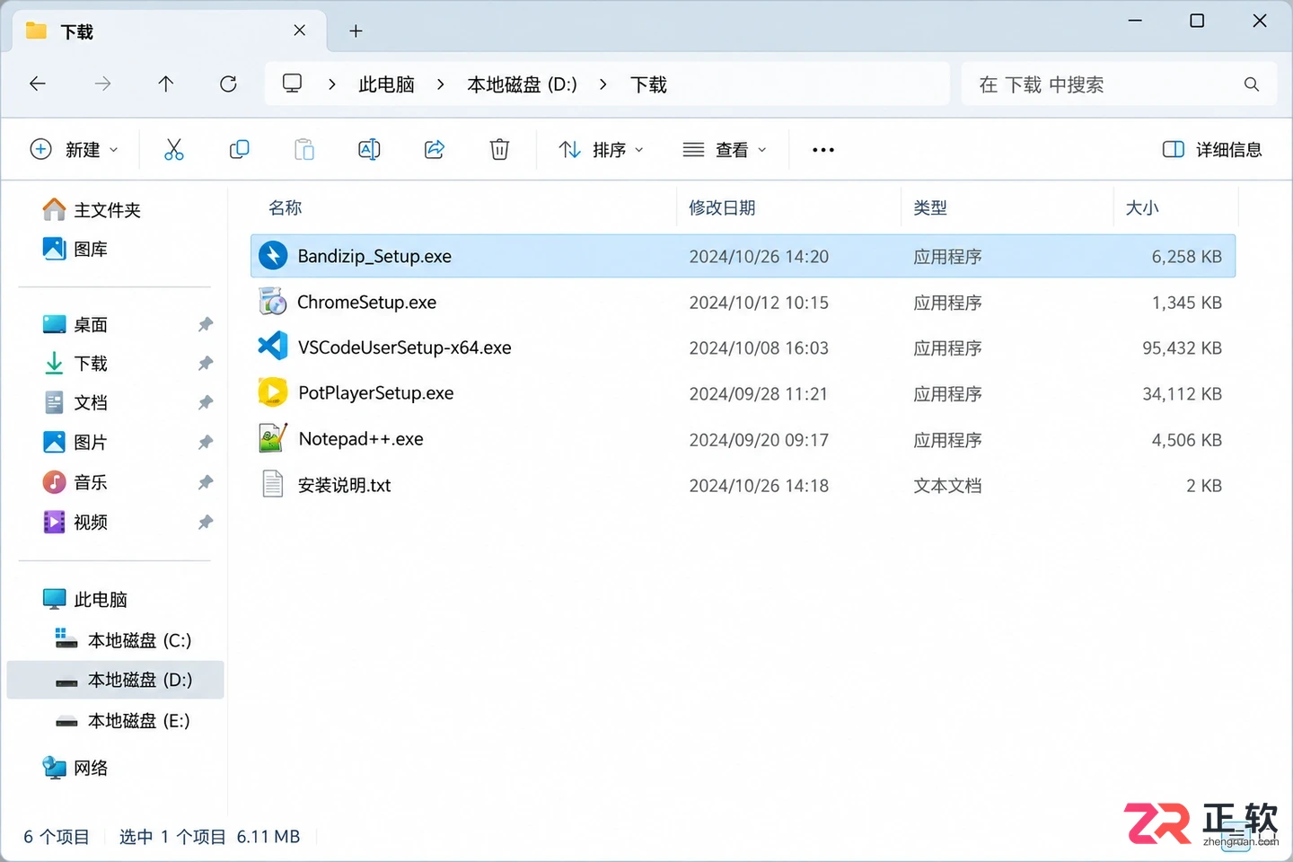Unpin 音乐 using its pin icon
The image size is (1293, 862).
point(206,482)
